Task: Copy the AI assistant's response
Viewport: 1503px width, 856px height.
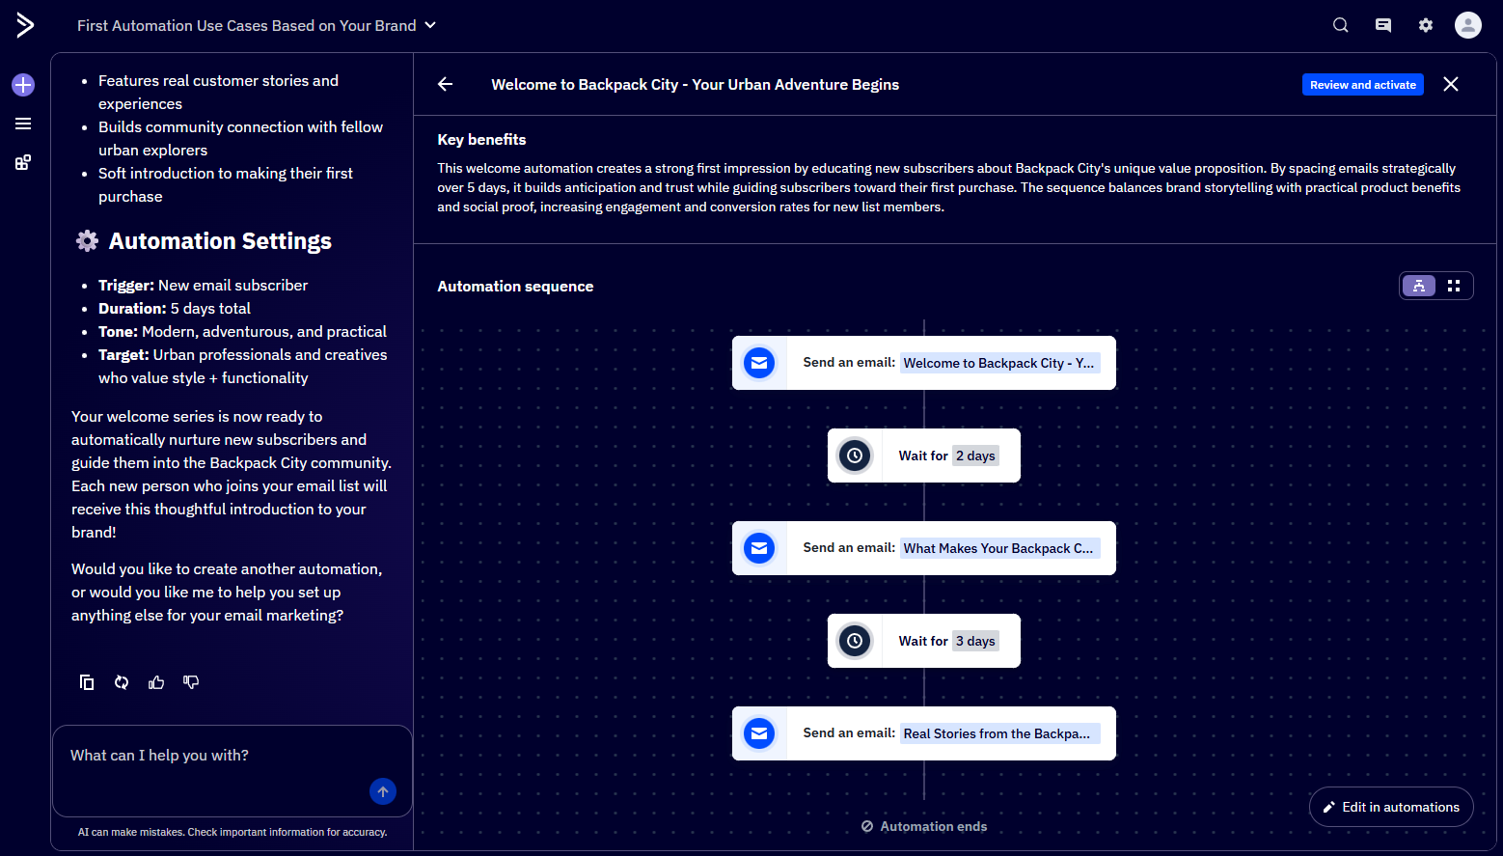Action: 87,682
